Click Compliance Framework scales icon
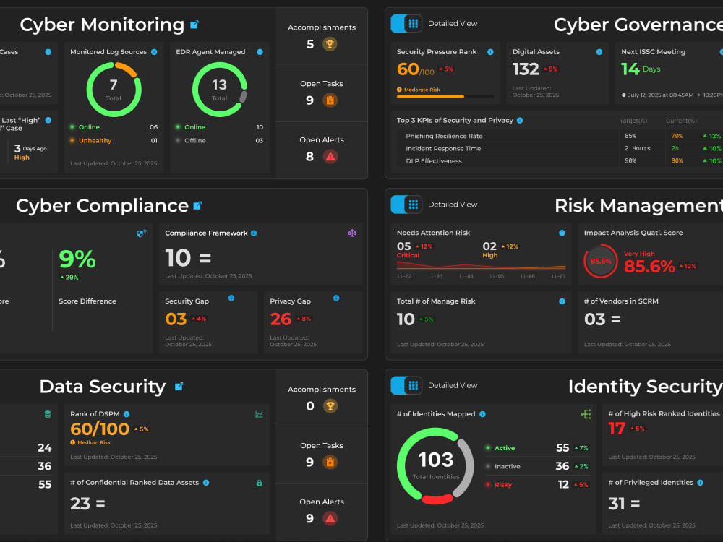The image size is (723, 542). point(352,233)
